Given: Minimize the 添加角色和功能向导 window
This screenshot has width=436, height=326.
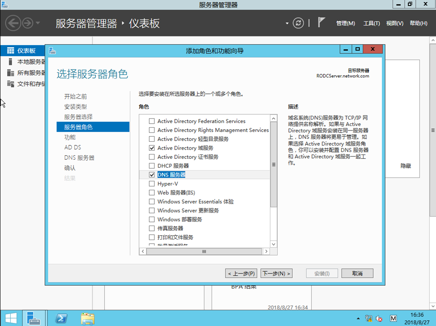Looking at the screenshot, I should (346, 49).
